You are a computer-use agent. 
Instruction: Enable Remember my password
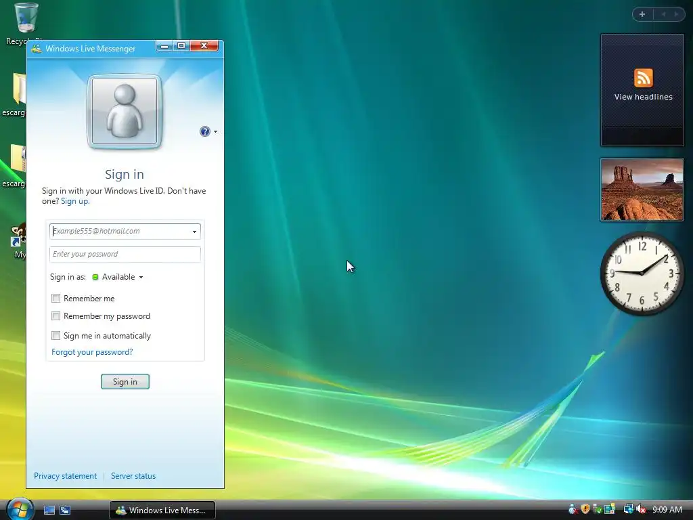coord(55,316)
